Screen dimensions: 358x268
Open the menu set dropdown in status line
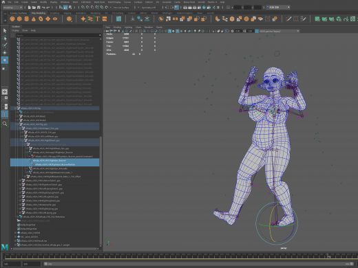(x=12, y=8)
